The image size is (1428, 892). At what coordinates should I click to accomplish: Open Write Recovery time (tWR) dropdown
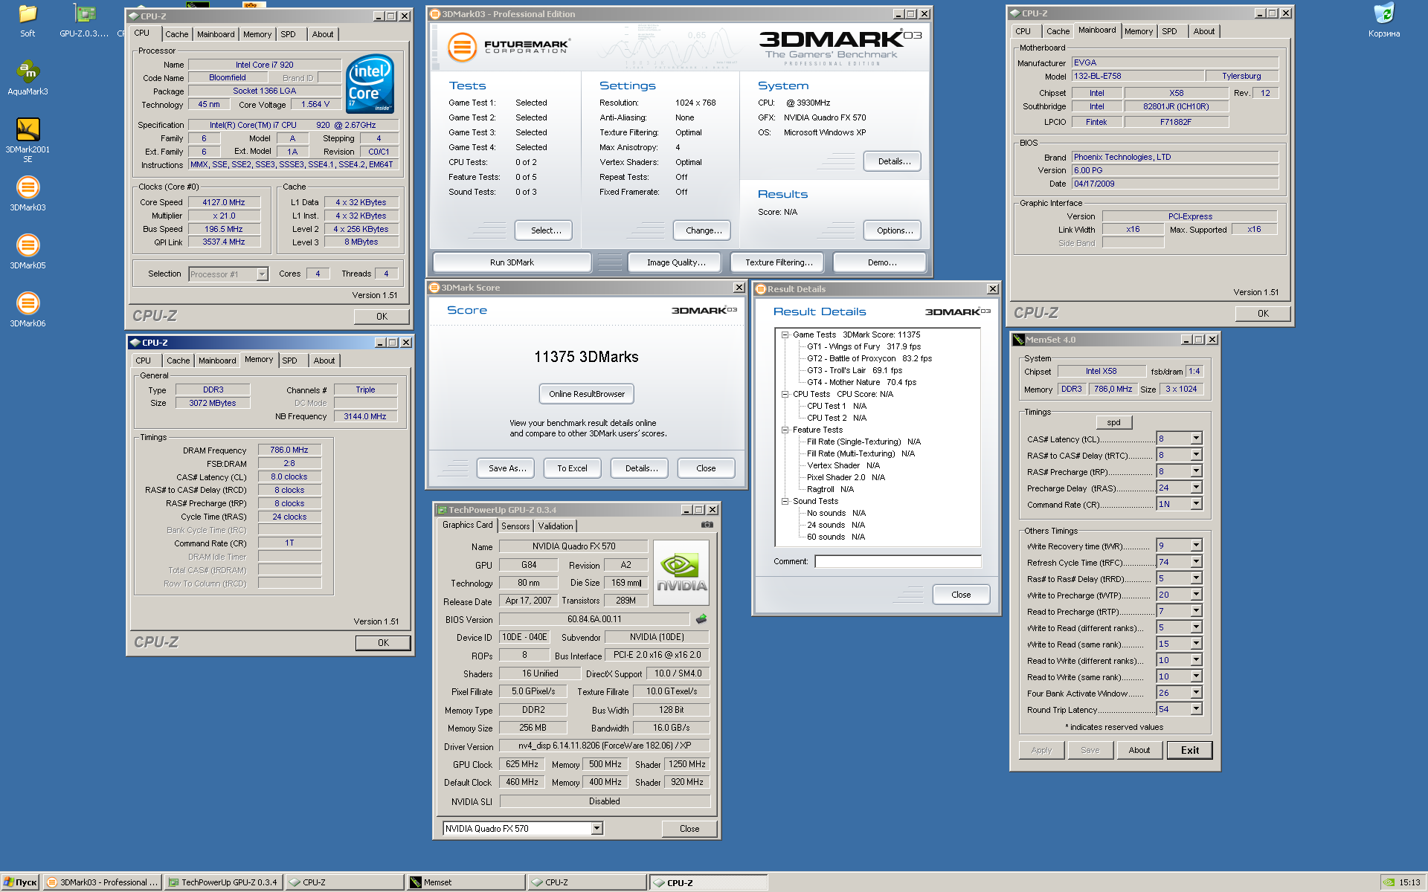tap(1196, 546)
